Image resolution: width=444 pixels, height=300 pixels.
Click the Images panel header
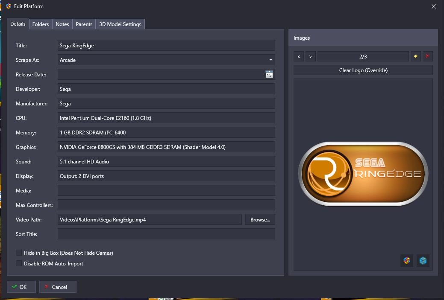pyautogui.click(x=363, y=38)
